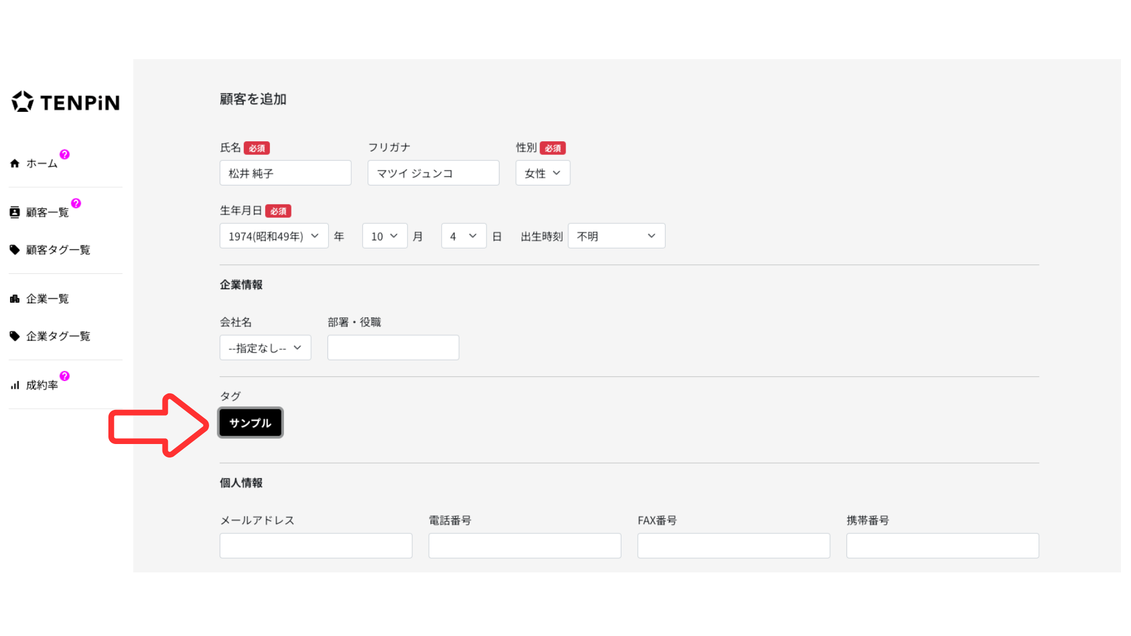Open the 性別 gender dropdown
1131x636 pixels.
click(543, 173)
